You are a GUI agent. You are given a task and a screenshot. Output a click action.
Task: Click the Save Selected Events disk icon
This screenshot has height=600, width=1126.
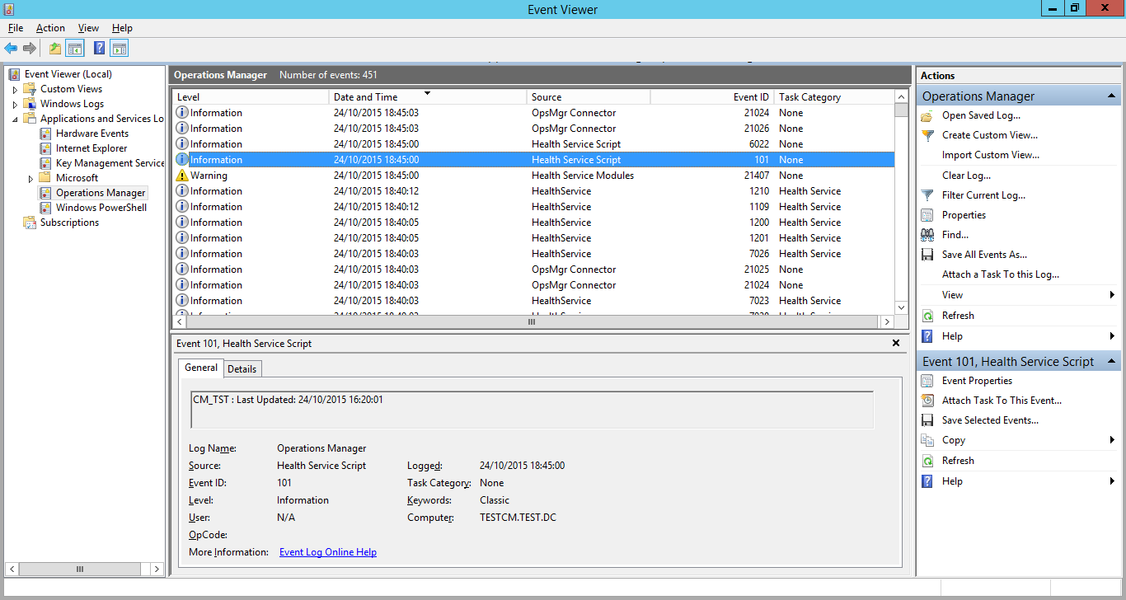tap(927, 420)
